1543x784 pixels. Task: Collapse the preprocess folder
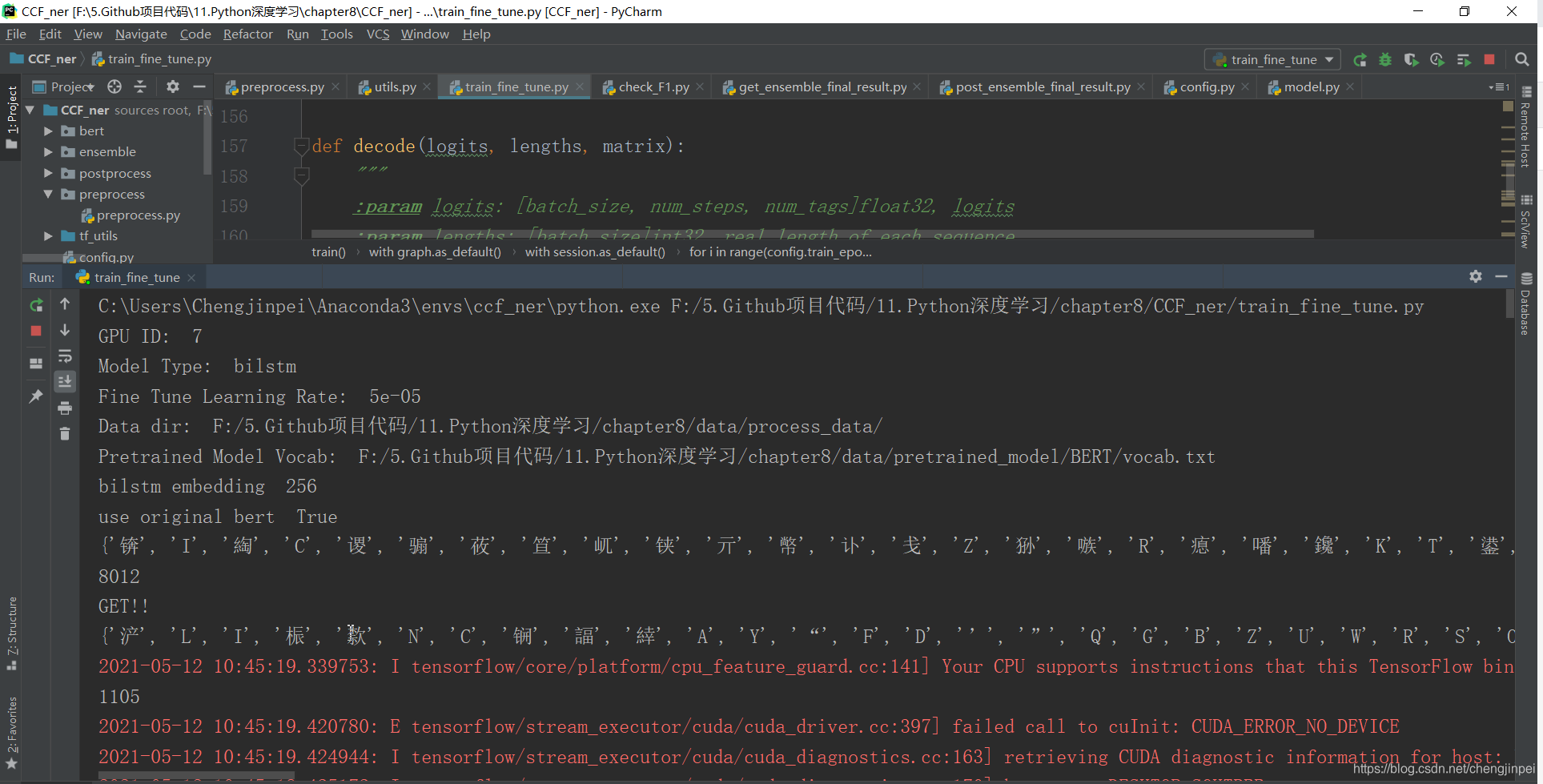[48, 194]
